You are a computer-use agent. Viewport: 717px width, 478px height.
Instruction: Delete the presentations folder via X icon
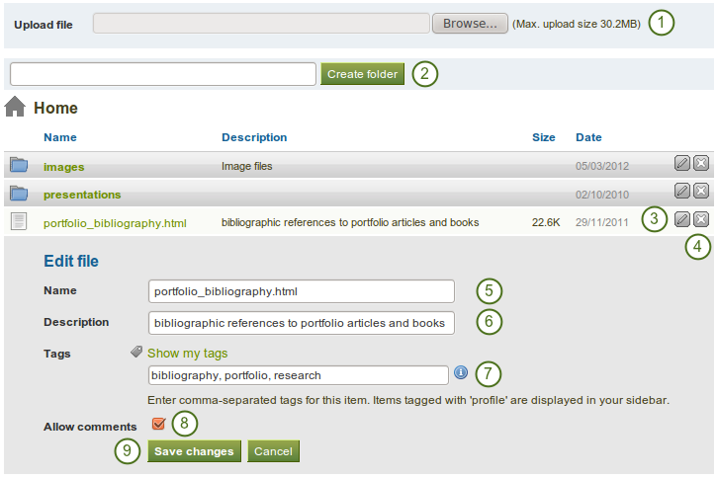pos(700,191)
